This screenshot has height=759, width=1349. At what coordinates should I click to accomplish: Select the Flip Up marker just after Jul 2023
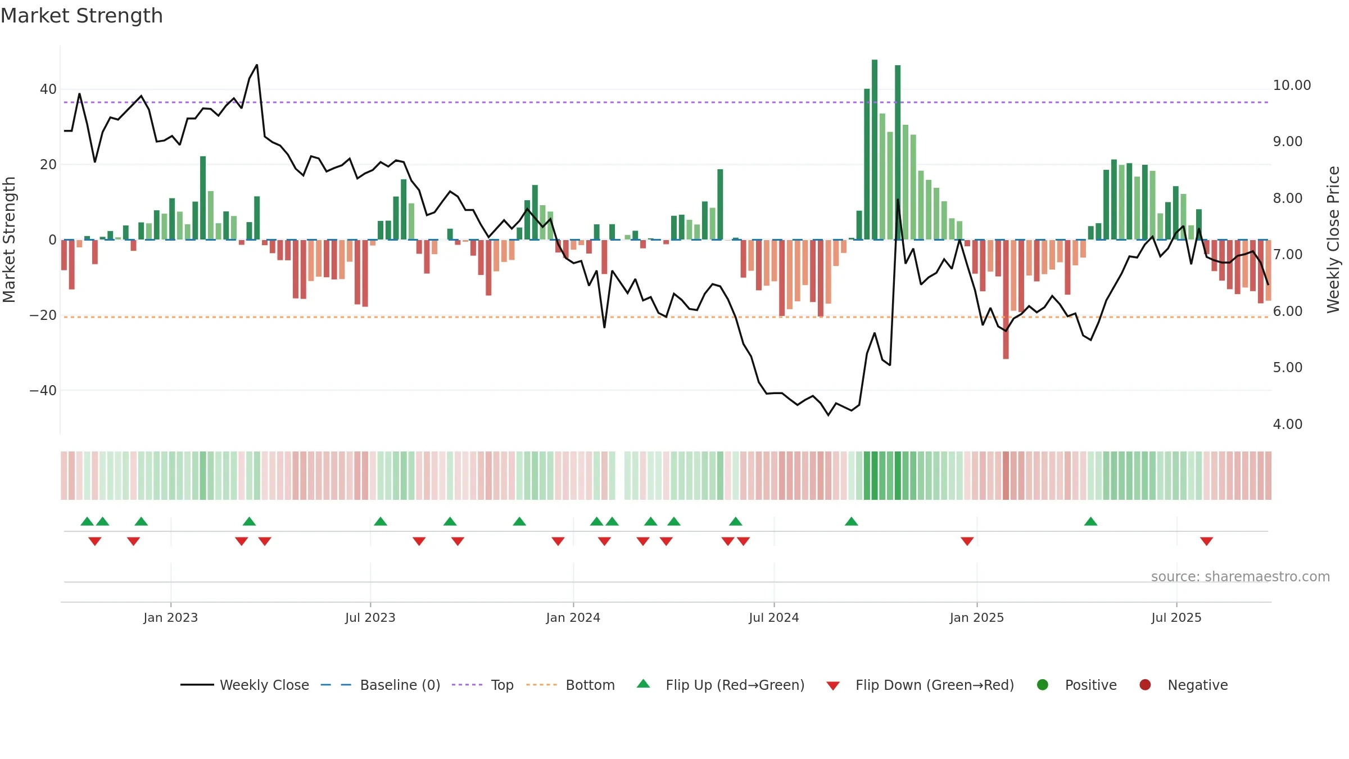[x=381, y=522]
